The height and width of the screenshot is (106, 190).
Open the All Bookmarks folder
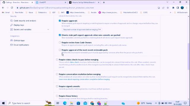[x=181, y=12]
